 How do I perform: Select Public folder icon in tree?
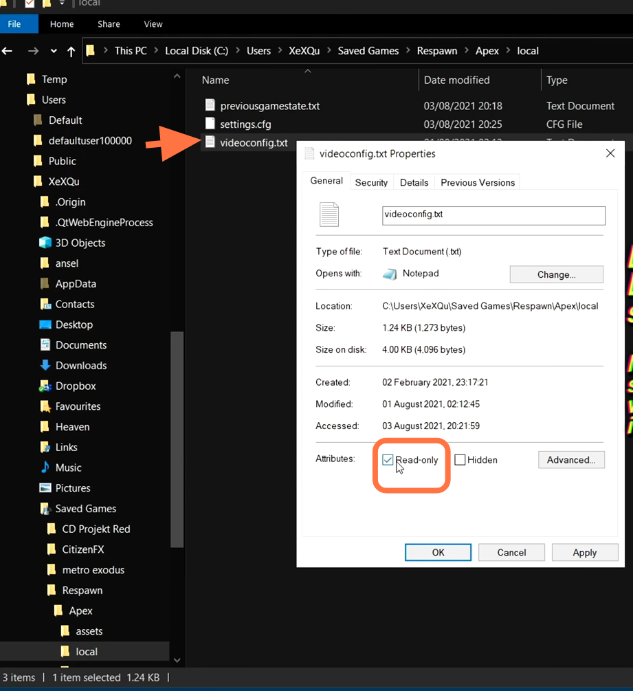tap(38, 161)
